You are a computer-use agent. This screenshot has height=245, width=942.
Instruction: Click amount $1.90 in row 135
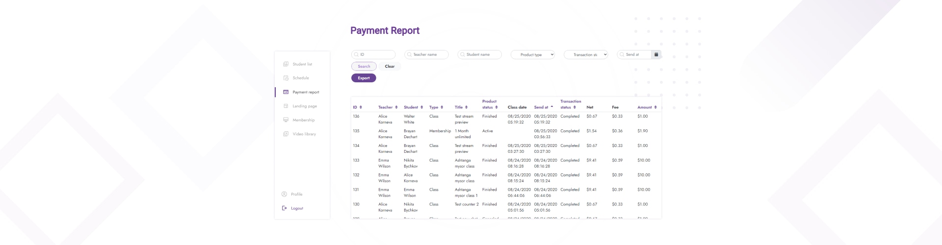[643, 131]
